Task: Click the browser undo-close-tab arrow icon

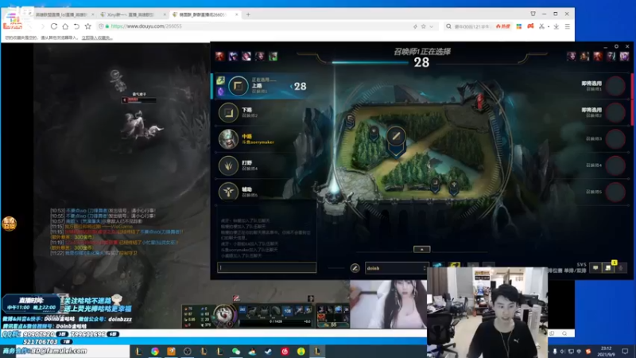Action: tap(76, 26)
